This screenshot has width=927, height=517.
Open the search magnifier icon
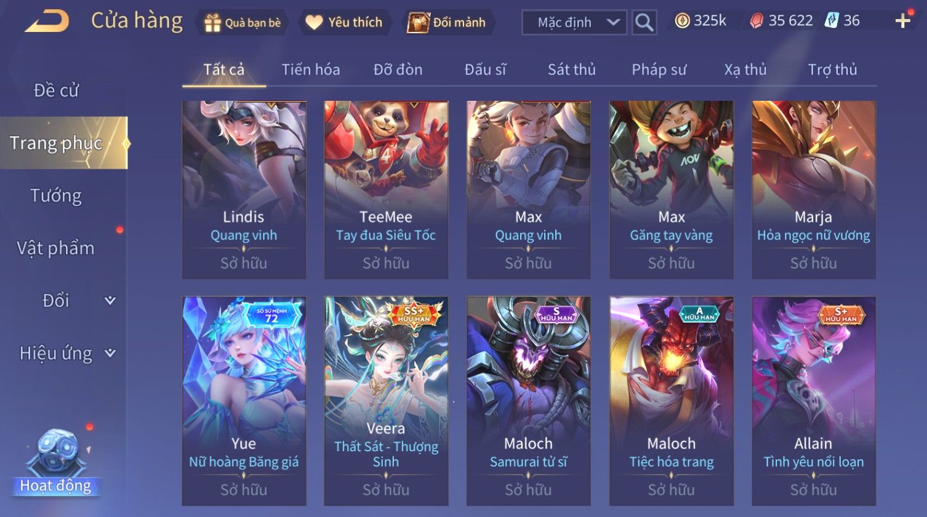coord(644,23)
